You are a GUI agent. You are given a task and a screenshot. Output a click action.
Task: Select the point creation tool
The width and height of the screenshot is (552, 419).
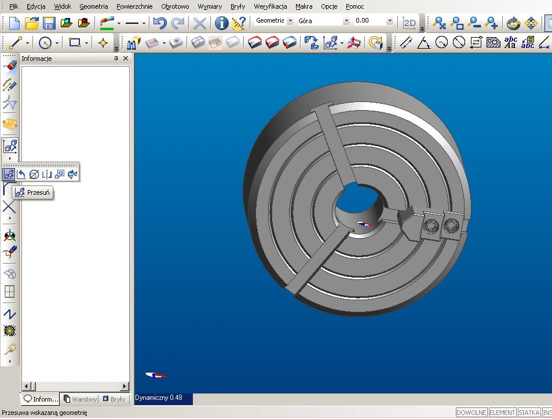click(103, 43)
